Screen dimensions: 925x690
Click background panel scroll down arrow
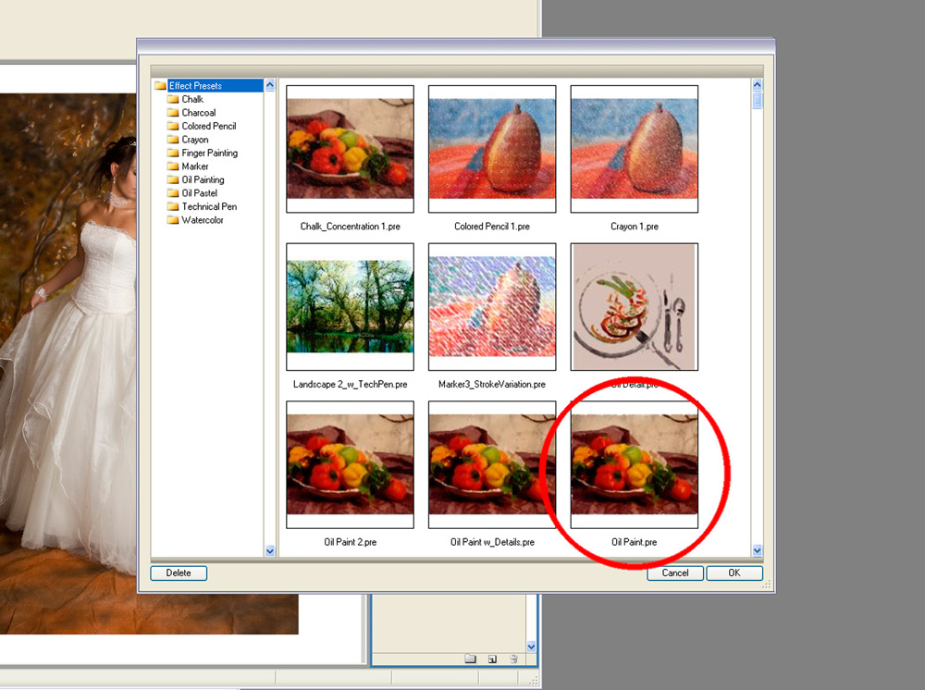(531, 647)
